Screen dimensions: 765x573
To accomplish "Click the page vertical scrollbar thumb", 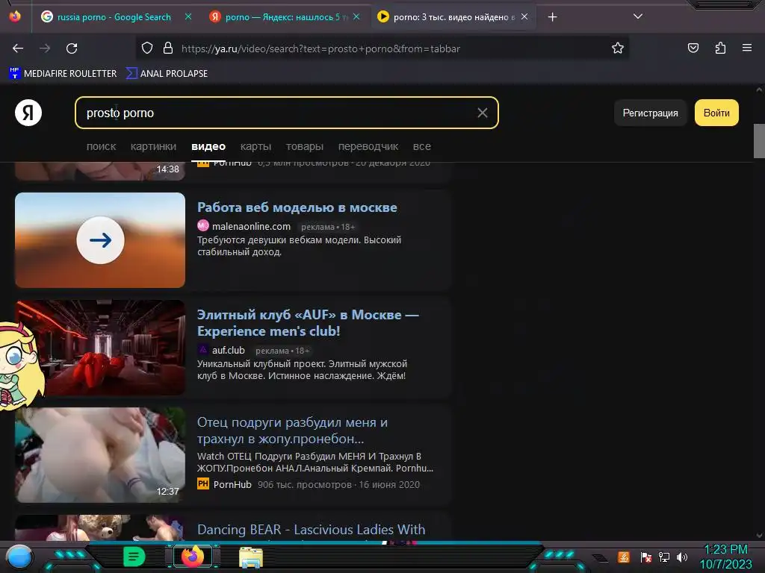I will pos(759,141).
